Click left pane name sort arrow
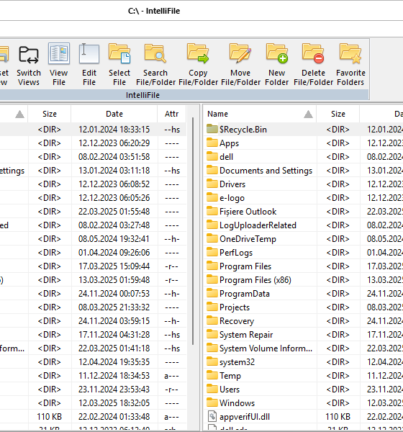Screen dimensions: 403x432 click(19, 114)
